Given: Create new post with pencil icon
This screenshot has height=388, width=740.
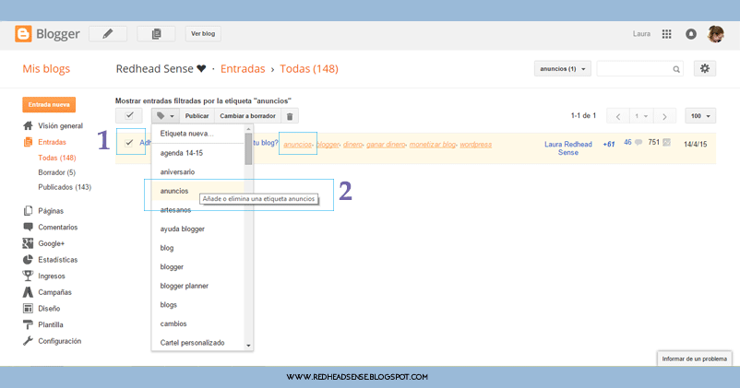Looking at the screenshot, I should coord(108,34).
